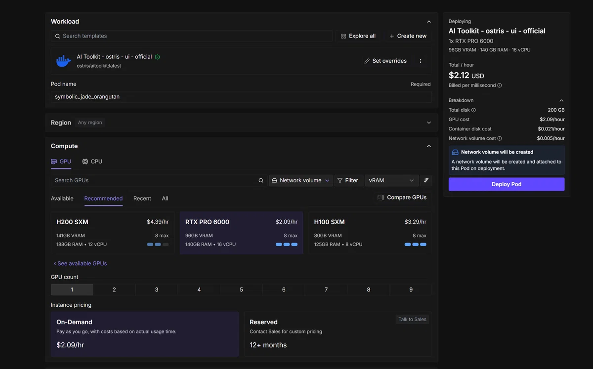Image resolution: width=593 pixels, height=369 pixels.
Task: Collapse the Breakdown section
Action: point(561,101)
